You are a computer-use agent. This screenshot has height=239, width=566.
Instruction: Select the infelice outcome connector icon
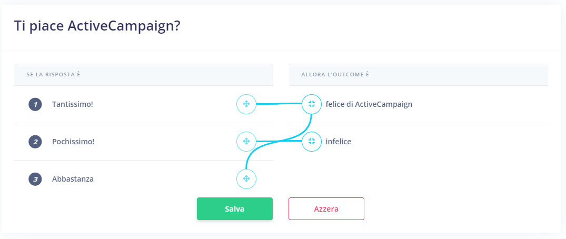(312, 142)
